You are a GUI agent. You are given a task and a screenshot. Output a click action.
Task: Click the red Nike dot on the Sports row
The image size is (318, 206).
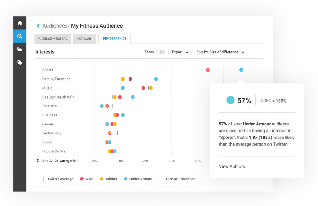[x=207, y=70]
